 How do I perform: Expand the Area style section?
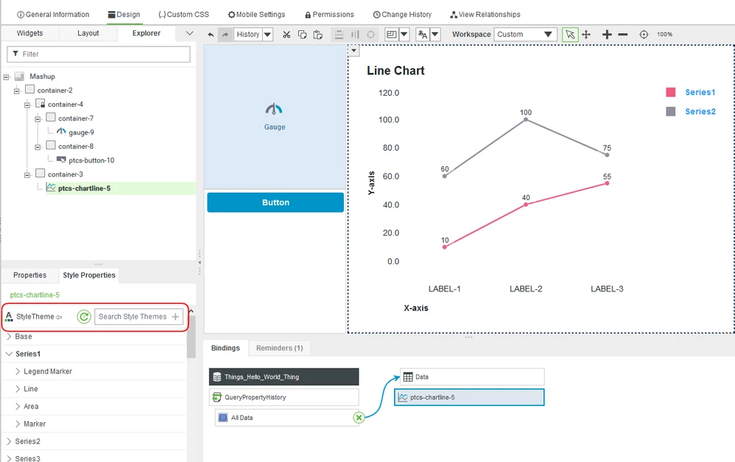coord(18,406)
